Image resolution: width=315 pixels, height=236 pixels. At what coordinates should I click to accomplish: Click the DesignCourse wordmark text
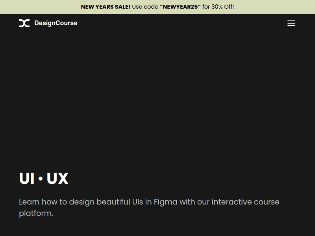pyautogui.click(x=56, y=23)
